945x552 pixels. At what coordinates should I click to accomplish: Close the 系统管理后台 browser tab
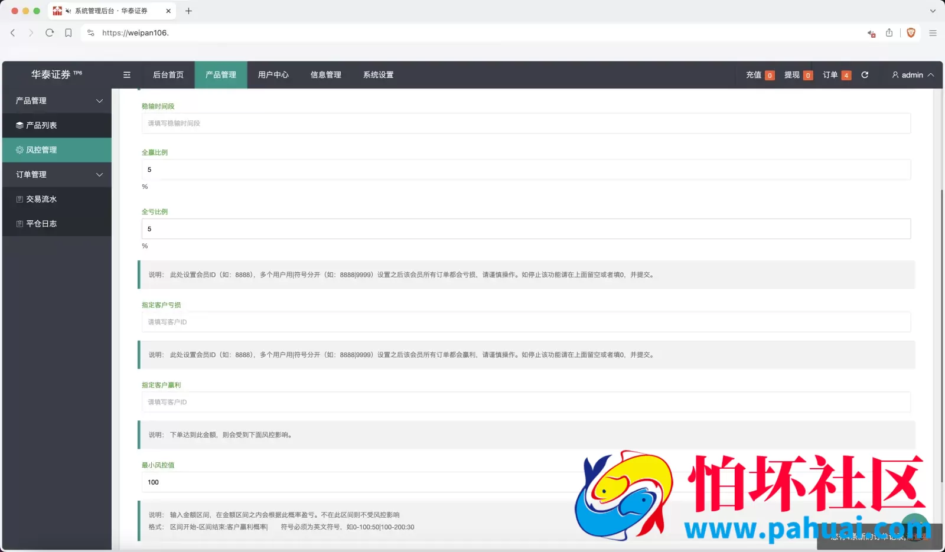[168, 11]
